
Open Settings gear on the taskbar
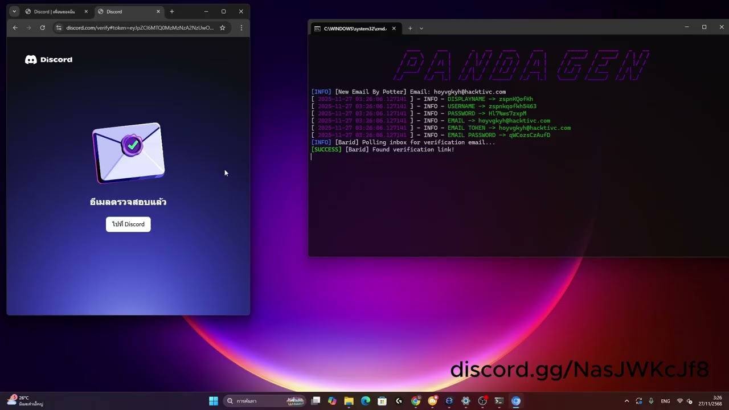tap(466, 401)
